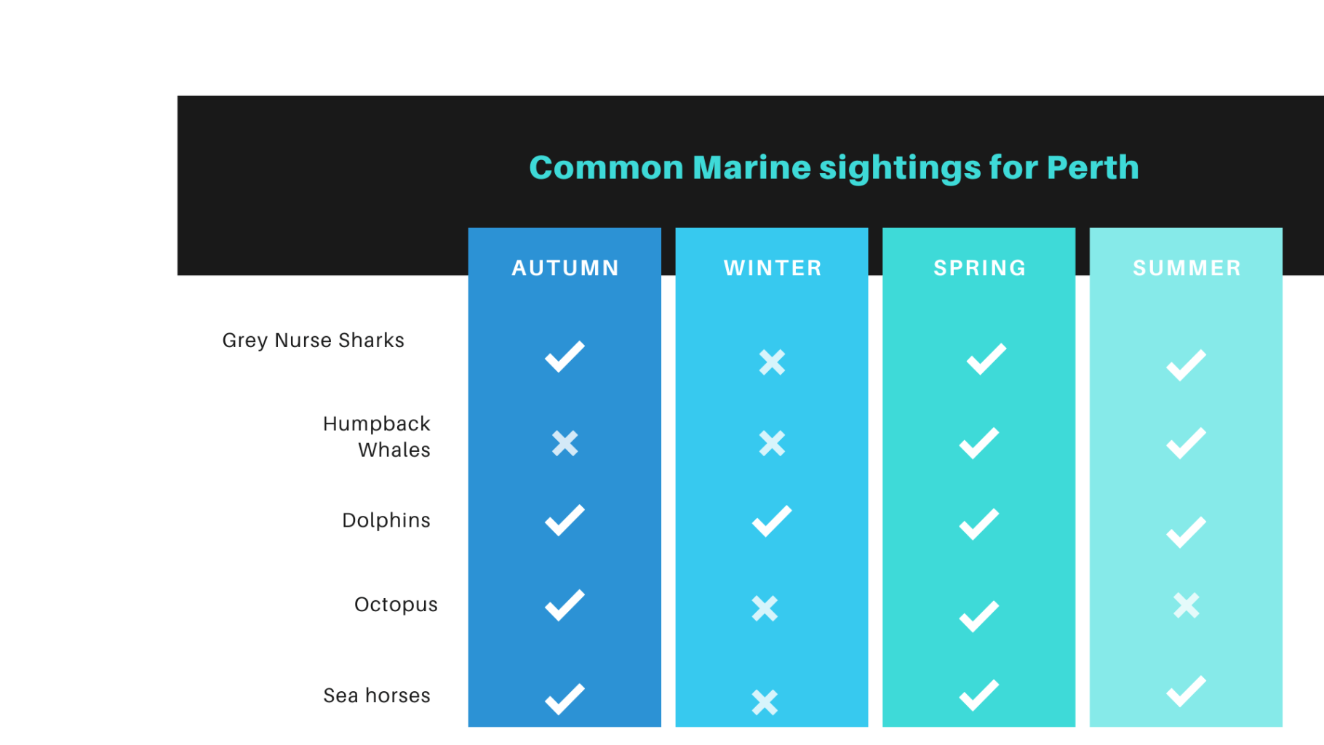Click the Grey Nurse Sharks row label
Image resolution: width=1324 pixels, height=745 pixels.
coord(313,340)
